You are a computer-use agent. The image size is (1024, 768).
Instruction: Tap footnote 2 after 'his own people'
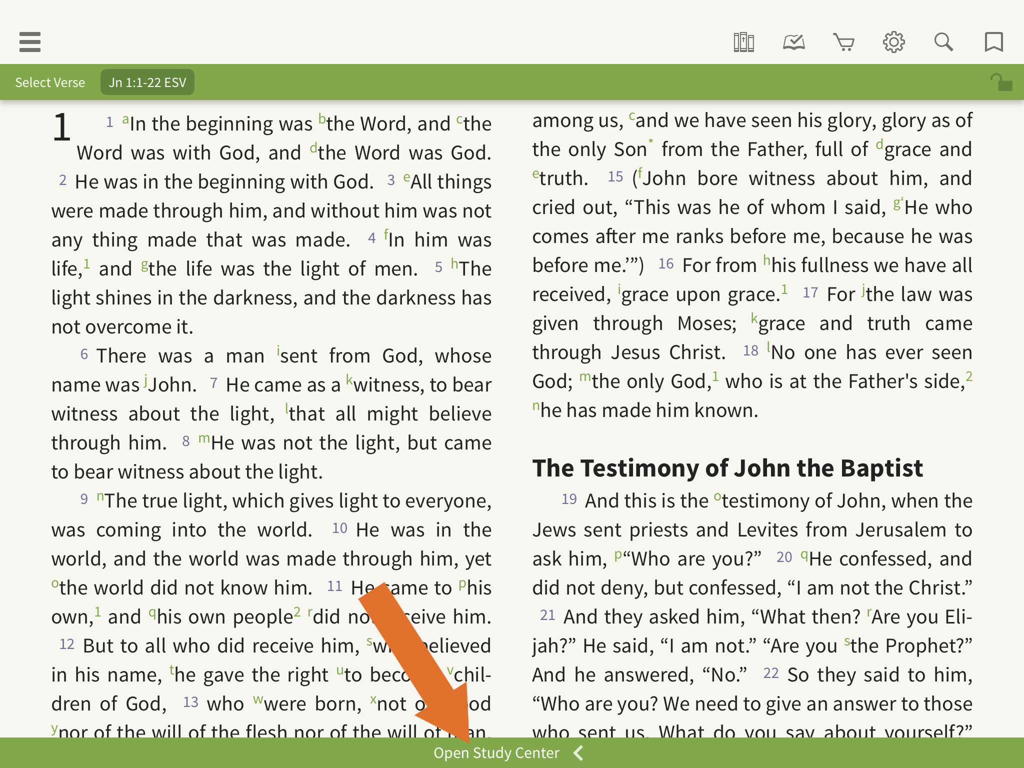point(297,611)
